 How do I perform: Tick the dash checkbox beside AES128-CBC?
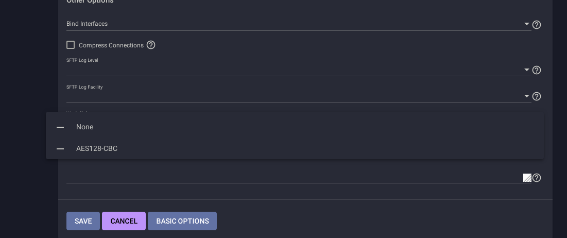pos(60,149)
